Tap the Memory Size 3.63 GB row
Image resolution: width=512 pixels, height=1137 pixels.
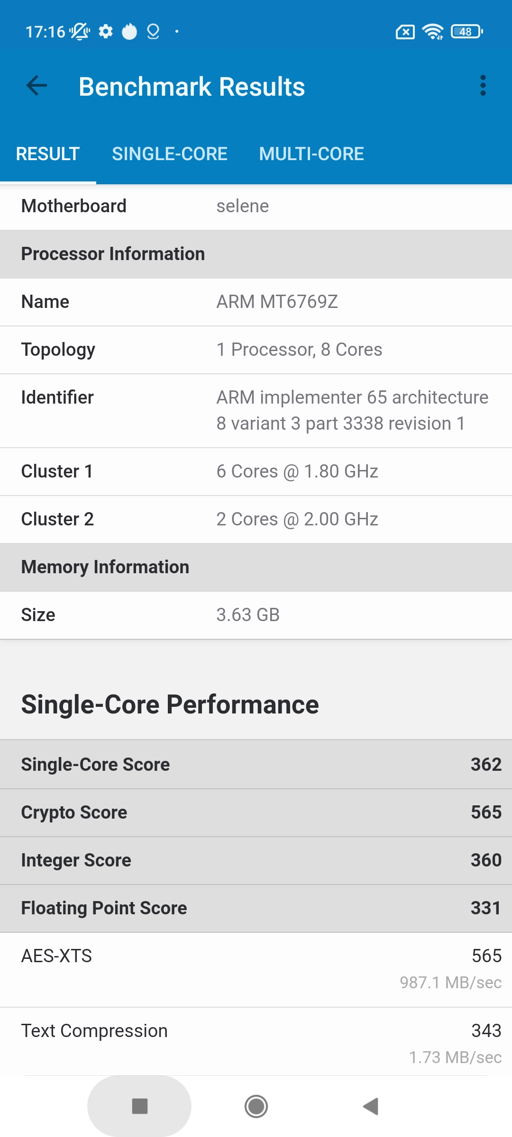tap(256, 615)
